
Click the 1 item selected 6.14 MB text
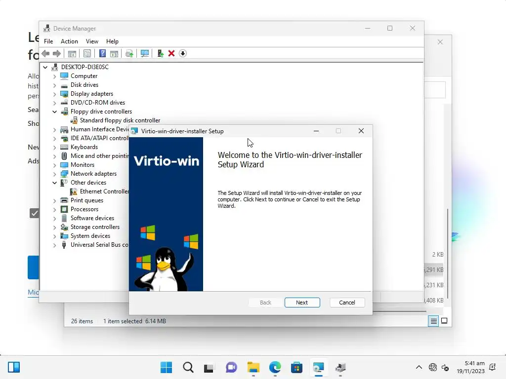(x=134, y=321)
